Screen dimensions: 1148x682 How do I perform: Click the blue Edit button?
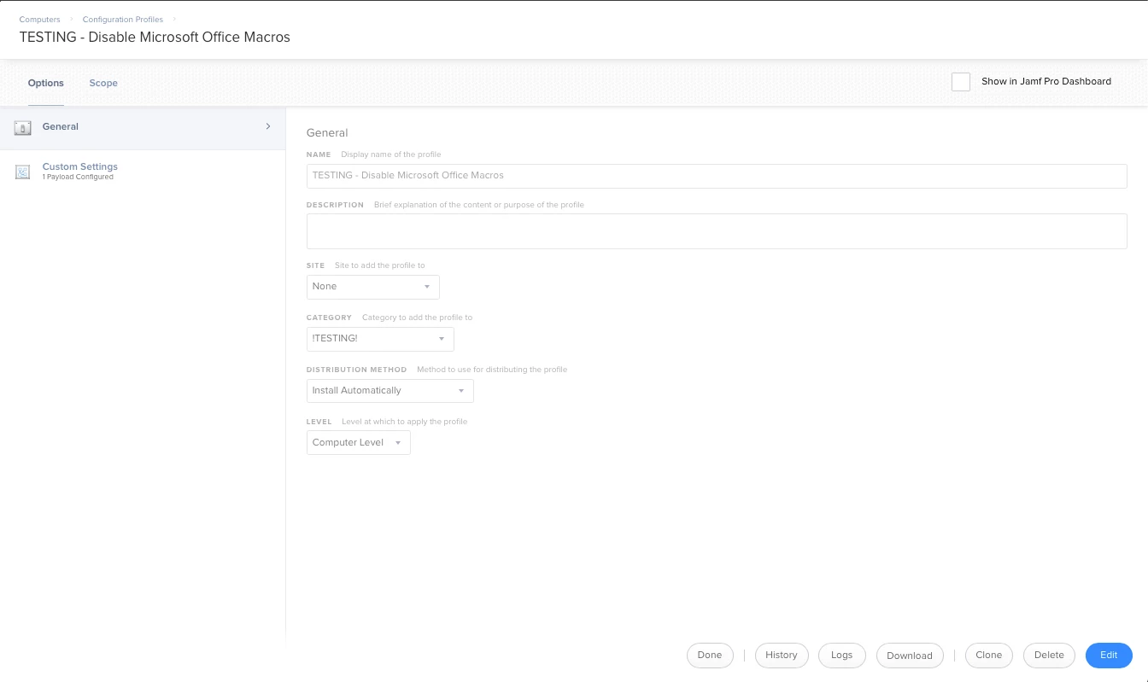1109,656
